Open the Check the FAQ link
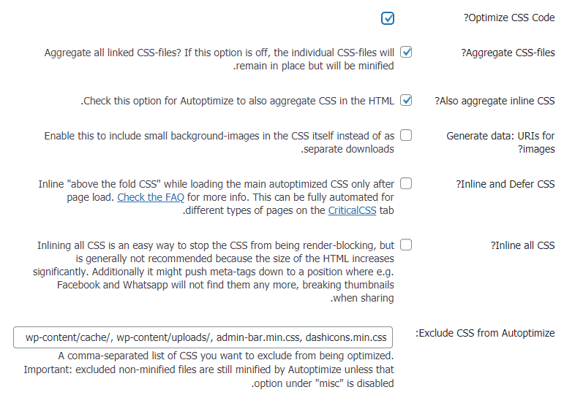The image size is (564, 406). point(150,197)
